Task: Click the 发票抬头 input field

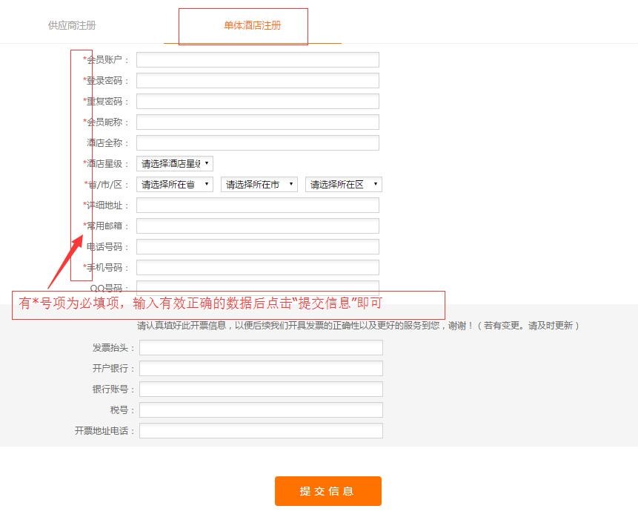Action: [x=261, y=348]
